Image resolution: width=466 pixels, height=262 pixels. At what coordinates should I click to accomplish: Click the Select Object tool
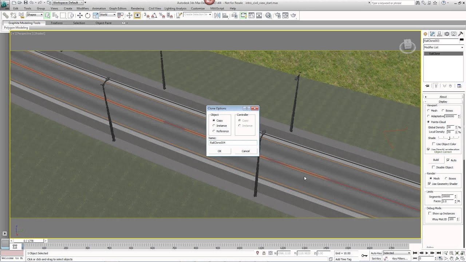pyautogui.click(x=48, y=15)
